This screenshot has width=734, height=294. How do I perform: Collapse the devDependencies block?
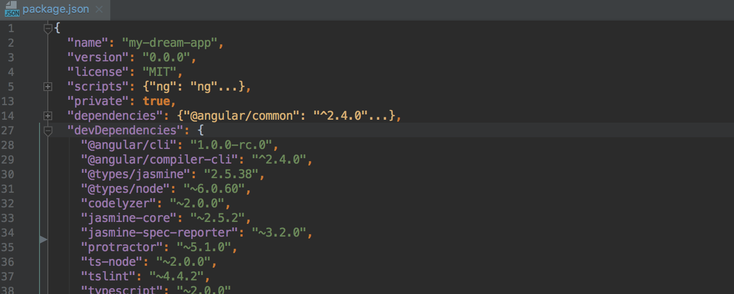pyautogui.click(x=48, y=130)
